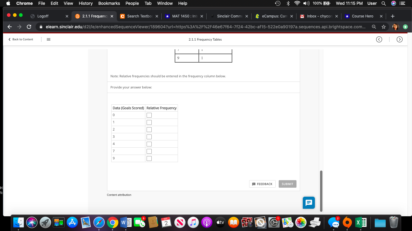Open the Chrome profile avatar

395,27
